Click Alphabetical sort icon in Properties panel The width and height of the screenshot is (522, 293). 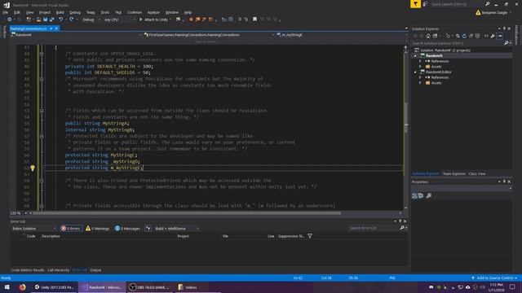(421, 195)
